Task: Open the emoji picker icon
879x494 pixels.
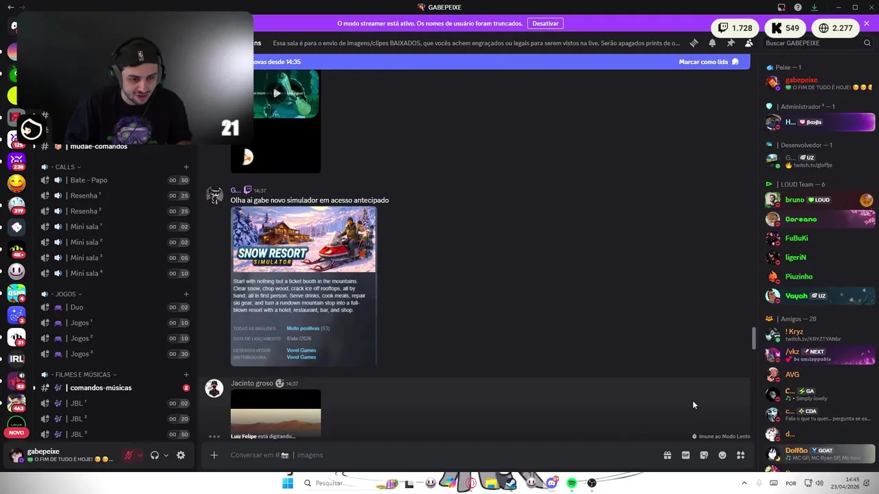Action: [x=722, y=455]
